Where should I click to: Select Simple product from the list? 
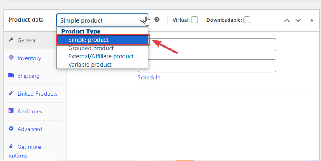click(x=102, y=40)
